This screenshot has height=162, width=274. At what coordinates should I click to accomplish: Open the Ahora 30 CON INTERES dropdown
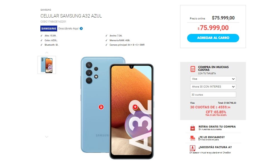point(213,87)
